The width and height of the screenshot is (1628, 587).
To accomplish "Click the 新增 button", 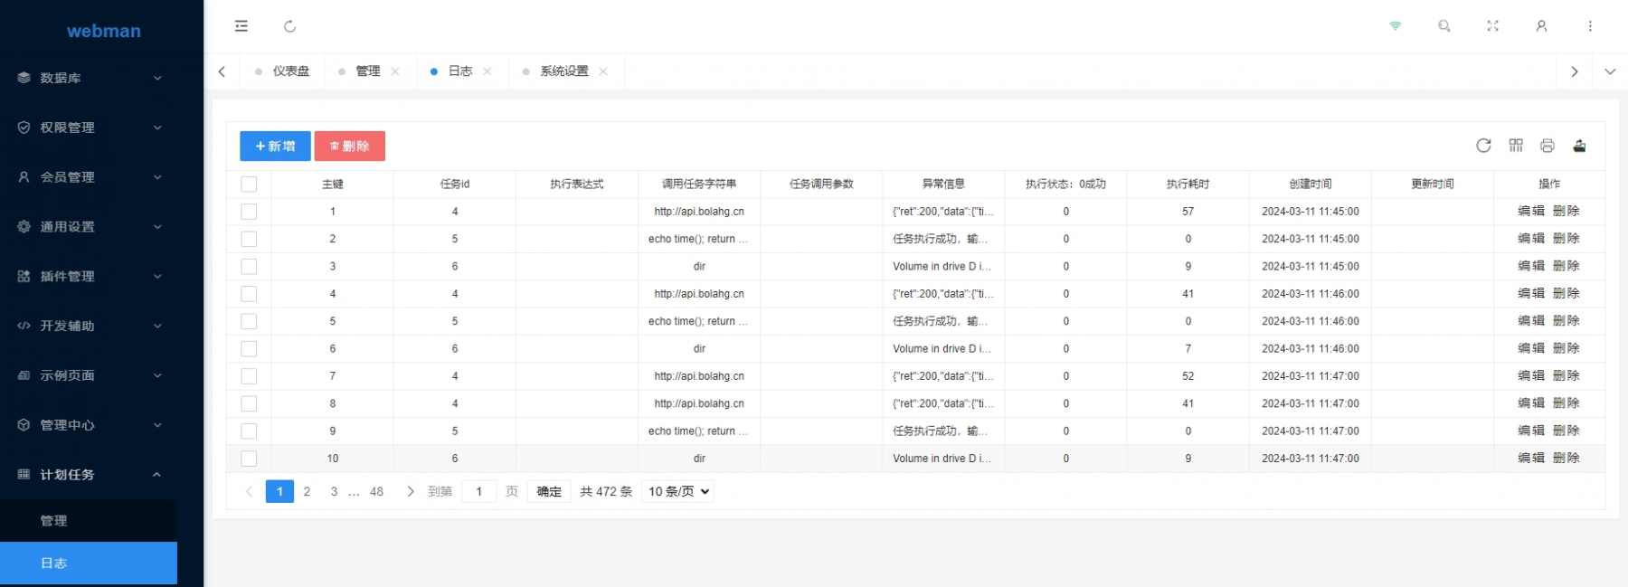I will pos(275,146).
